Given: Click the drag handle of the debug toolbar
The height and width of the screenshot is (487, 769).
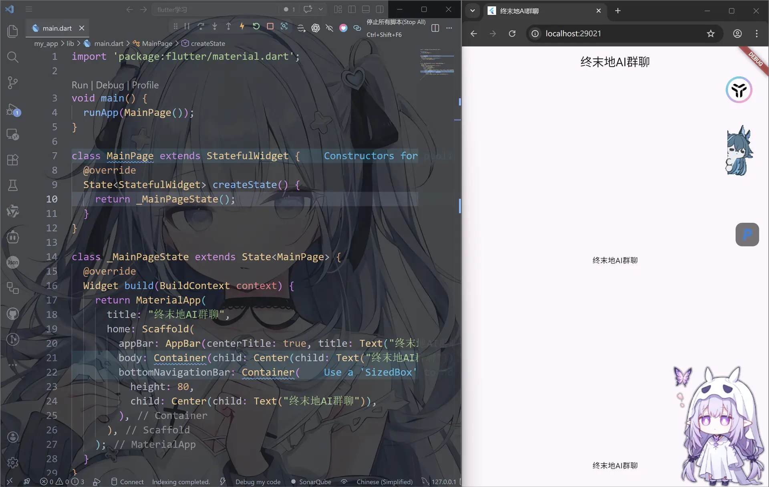Looking at the screenshot, I should pos(175,26).
